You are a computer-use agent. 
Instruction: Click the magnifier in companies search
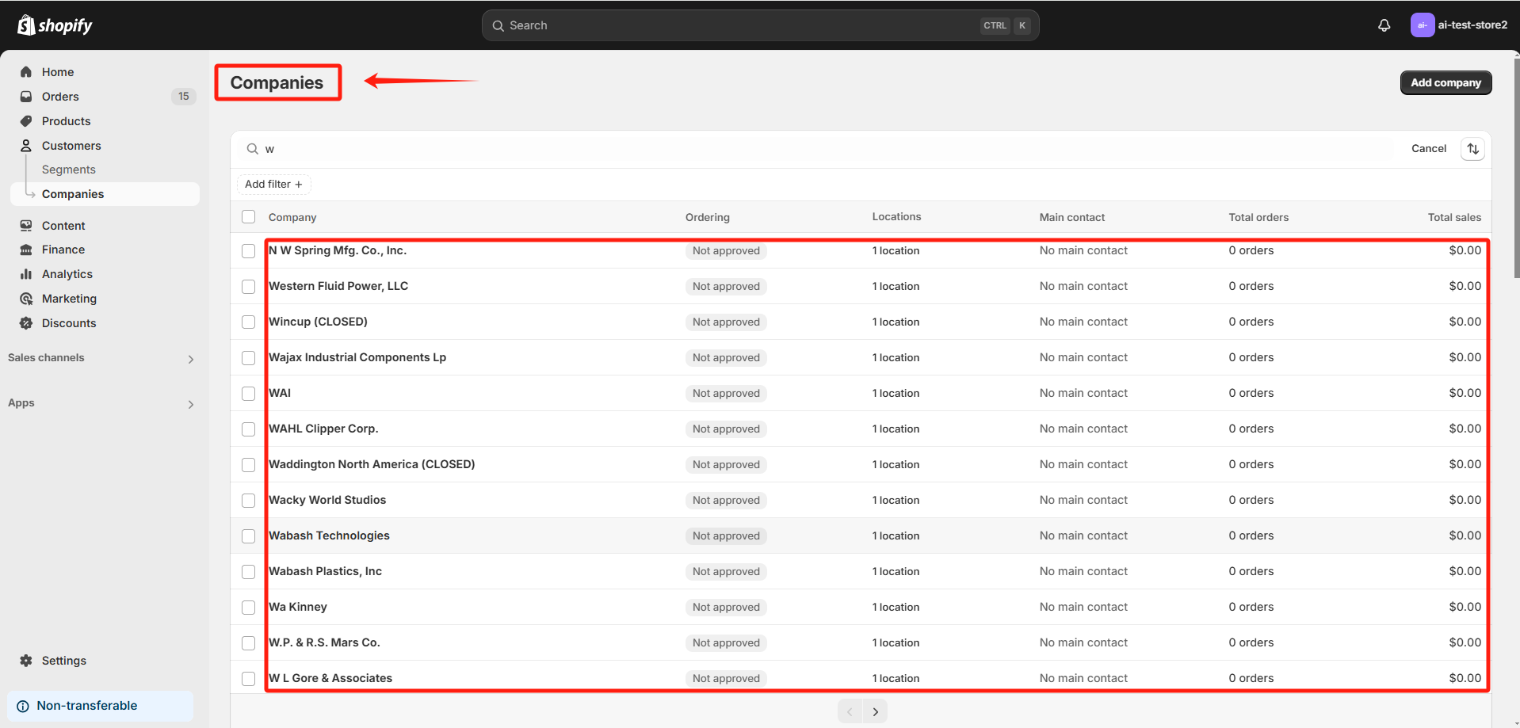(252, 149)
